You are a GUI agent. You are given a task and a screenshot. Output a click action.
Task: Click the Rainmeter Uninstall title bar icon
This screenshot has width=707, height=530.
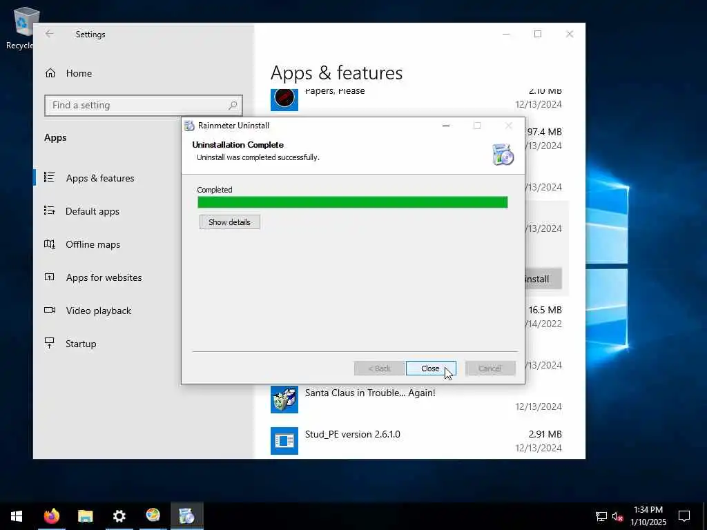click(x=189, y=126)
